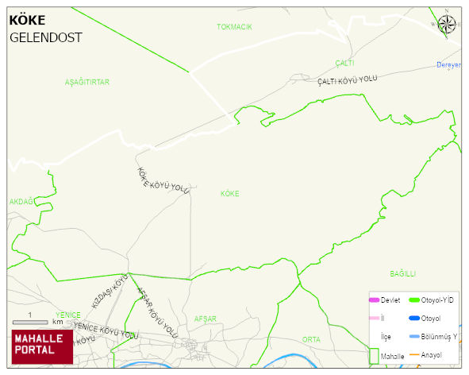Click the KÖKE KÖYÜ YOLU road label
Viewport: 469px width, 375px height.
(x=163, y=181)
